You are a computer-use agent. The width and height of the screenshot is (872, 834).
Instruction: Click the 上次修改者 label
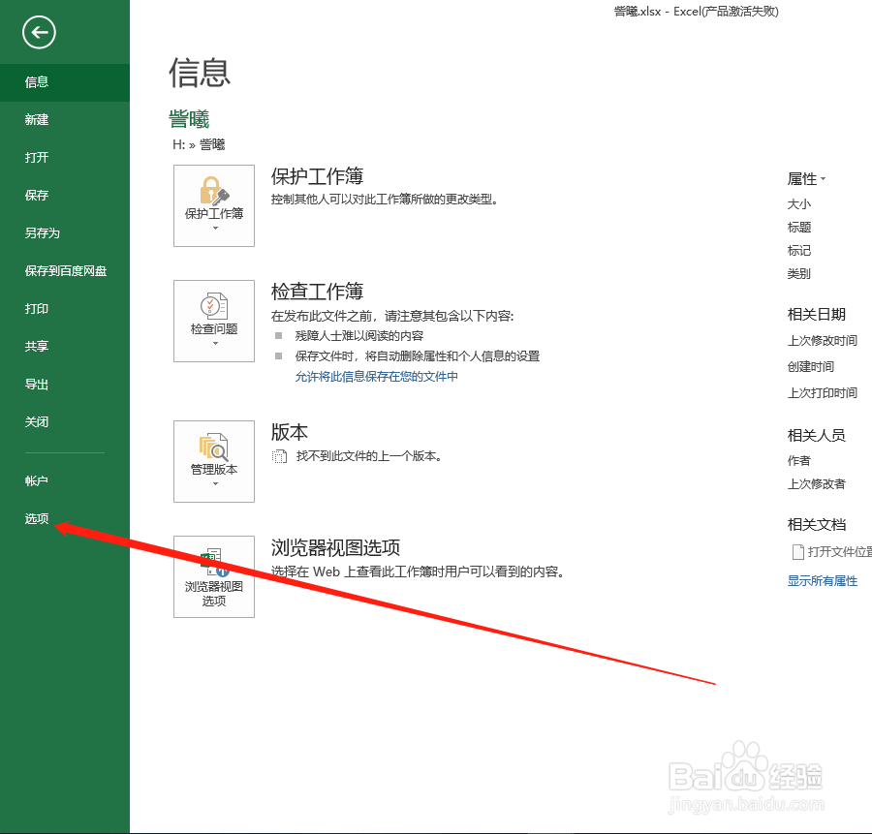817,484
